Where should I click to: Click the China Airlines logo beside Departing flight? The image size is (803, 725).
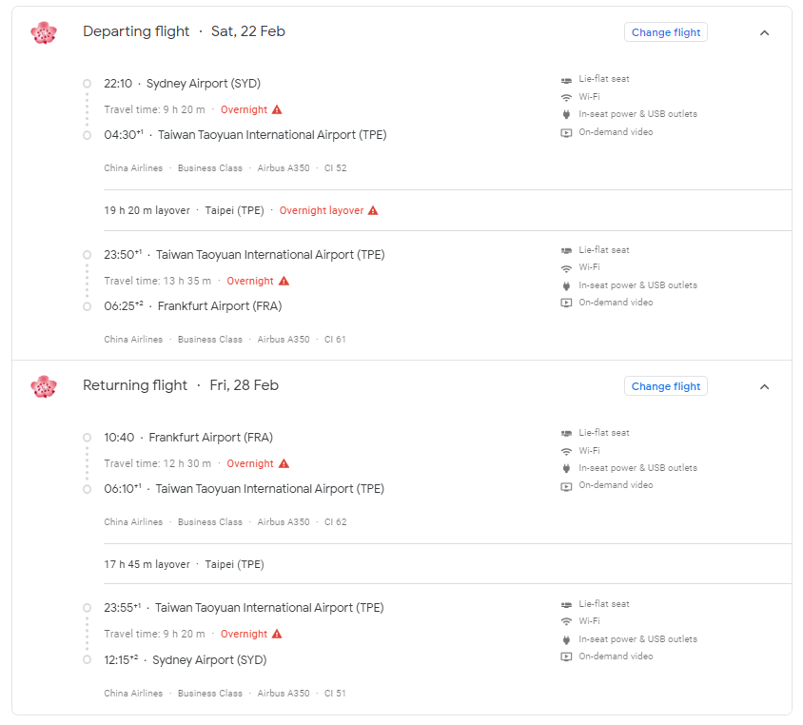(x=43, y=30)
